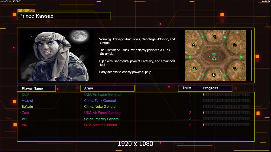Click the Army column header
This screenshot has width=271, height=152.
[108, 88]
